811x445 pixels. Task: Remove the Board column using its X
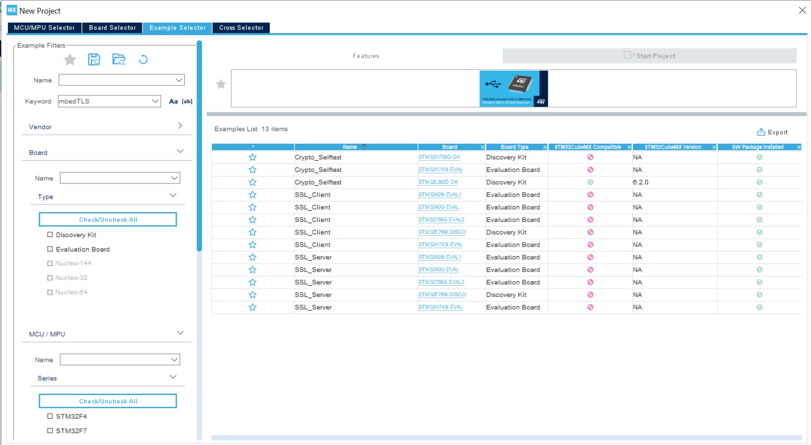[482, 147]
